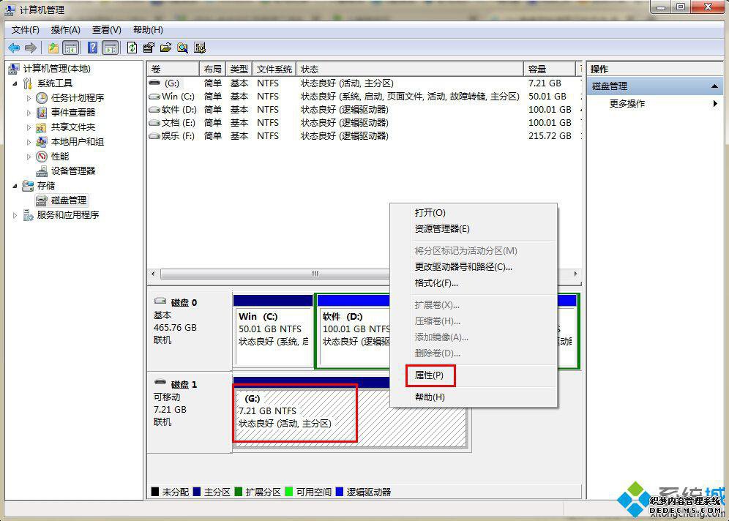Open 任务计划程序 tree node

tap(77, 97)
